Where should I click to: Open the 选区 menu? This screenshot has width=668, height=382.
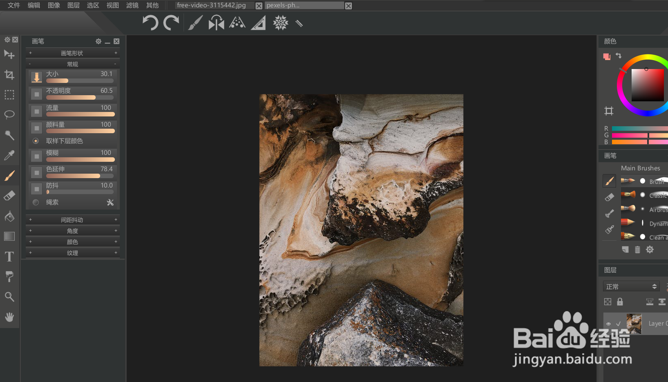click(93, 5)
